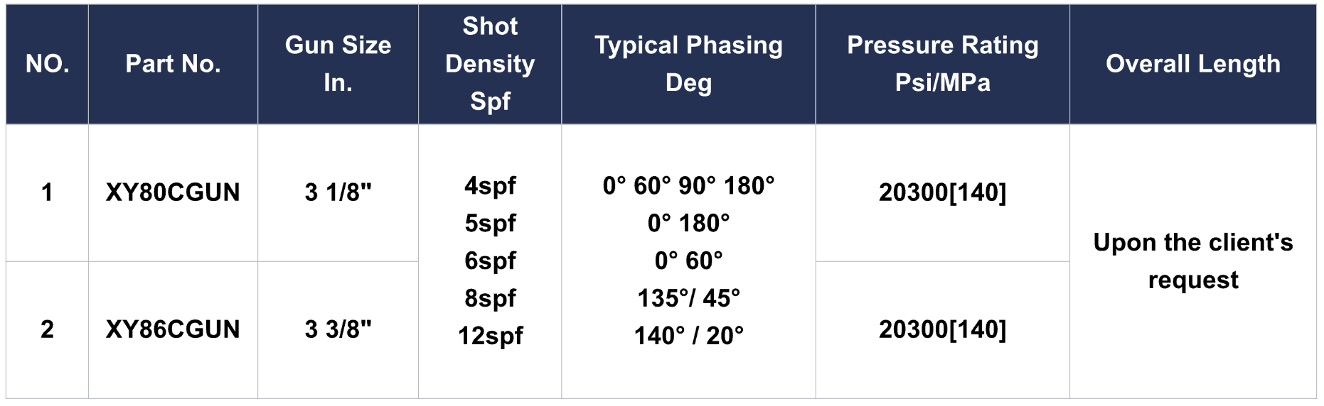Click the 6spf shot density value
The image size is (1324, 406).
[x=490, y=260]
